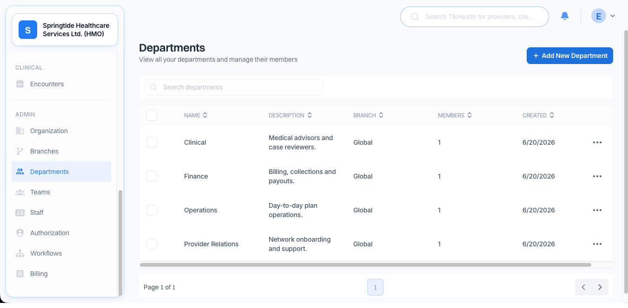Open three-dot actions menu for Clinical row

coord(597,142)
